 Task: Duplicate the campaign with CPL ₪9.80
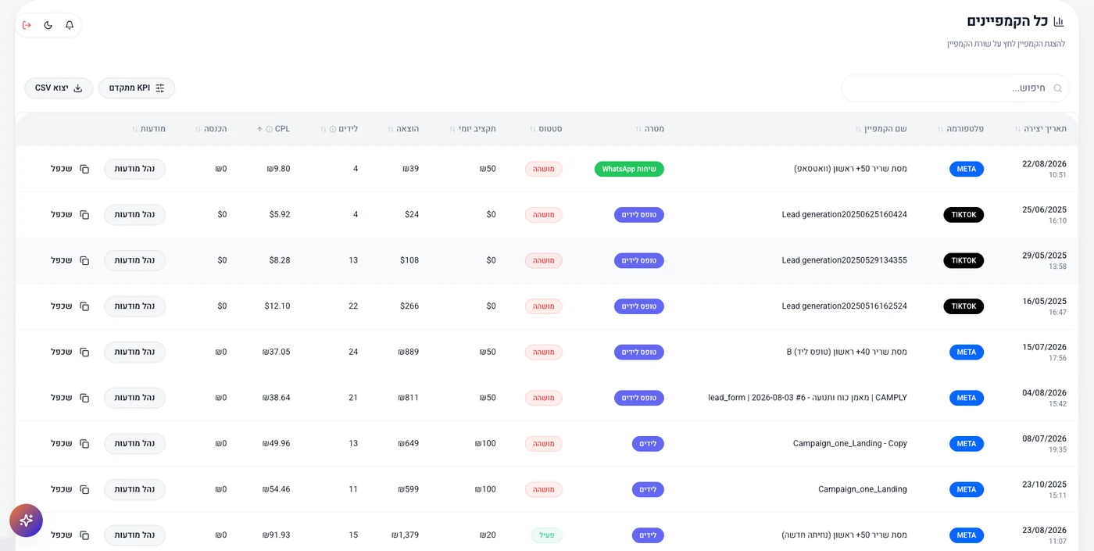click(x=70, y=169)
